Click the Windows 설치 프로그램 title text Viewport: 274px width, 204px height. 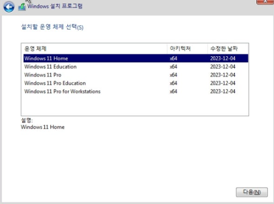click(55, 6)
